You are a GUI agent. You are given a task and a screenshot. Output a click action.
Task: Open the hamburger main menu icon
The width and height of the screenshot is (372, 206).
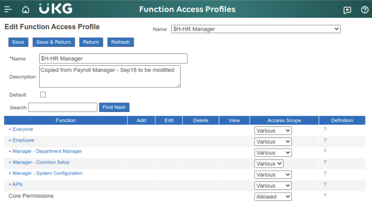(x=8, y=9)
